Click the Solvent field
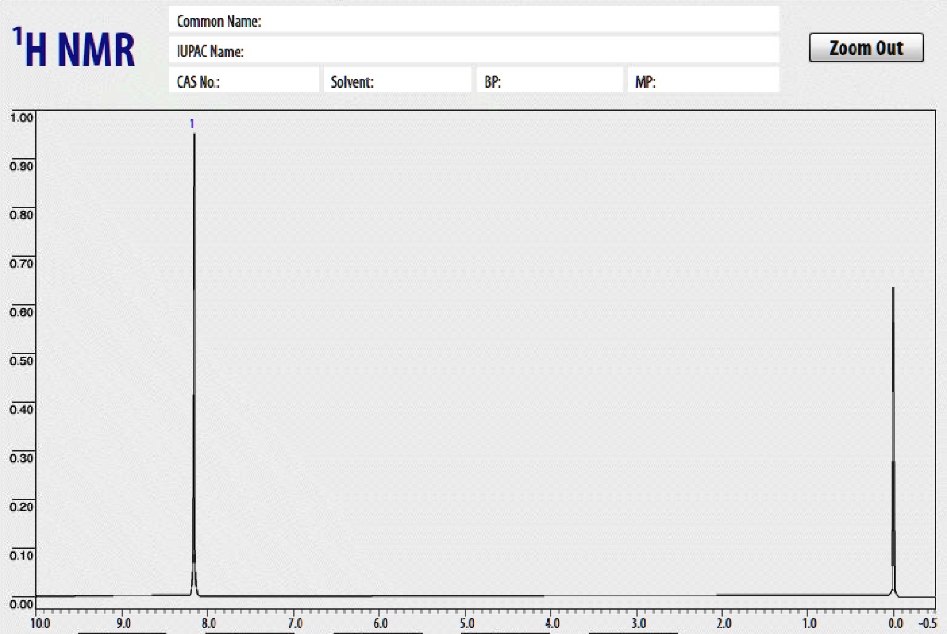This screenshot has height=634, width=947. [398, 80]
